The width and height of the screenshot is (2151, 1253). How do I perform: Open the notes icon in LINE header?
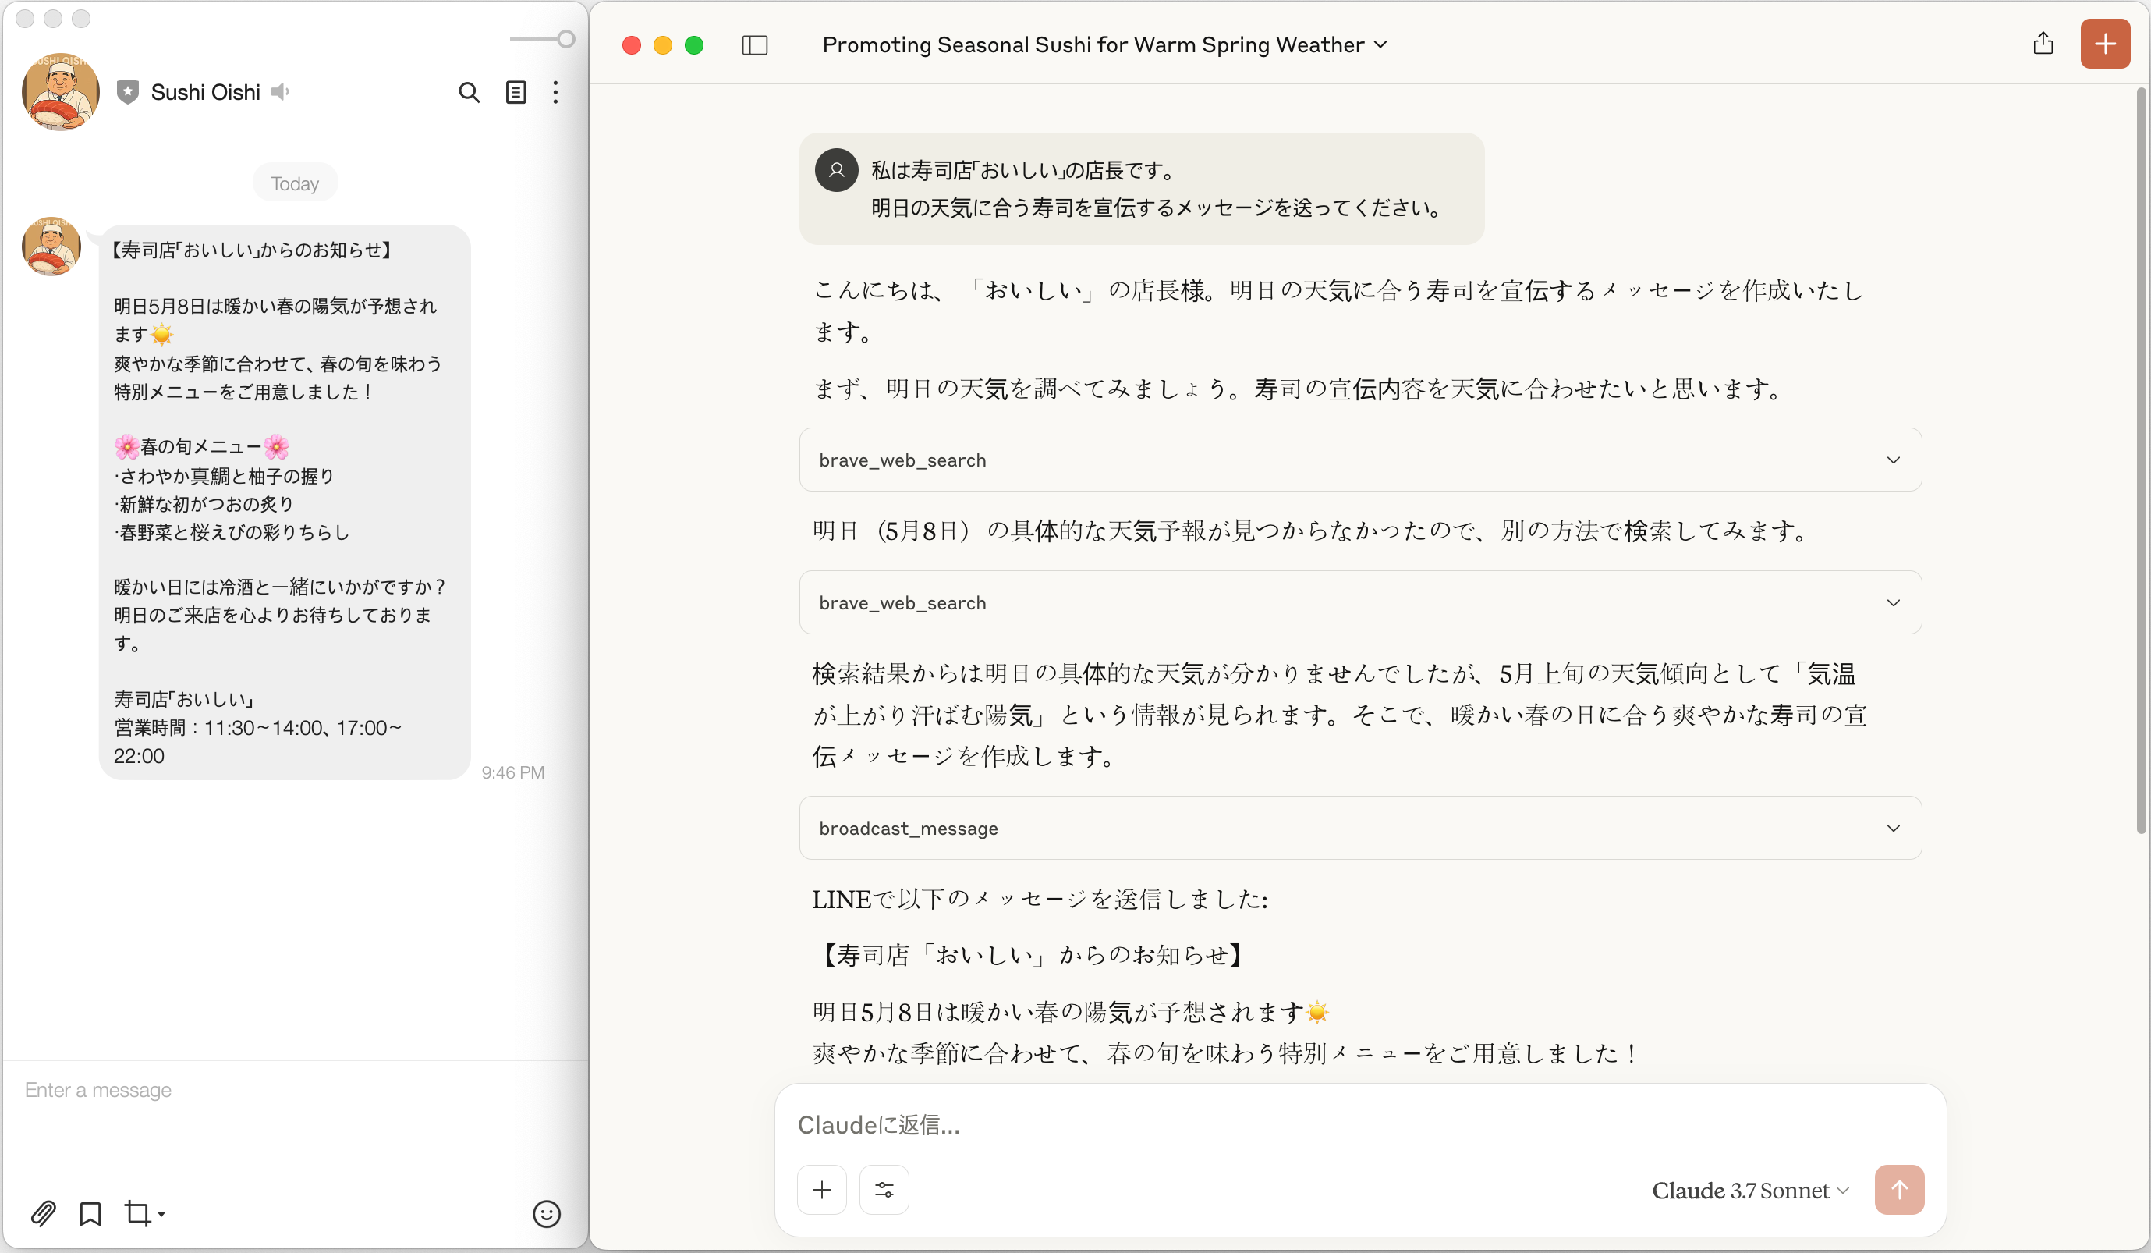516,92
